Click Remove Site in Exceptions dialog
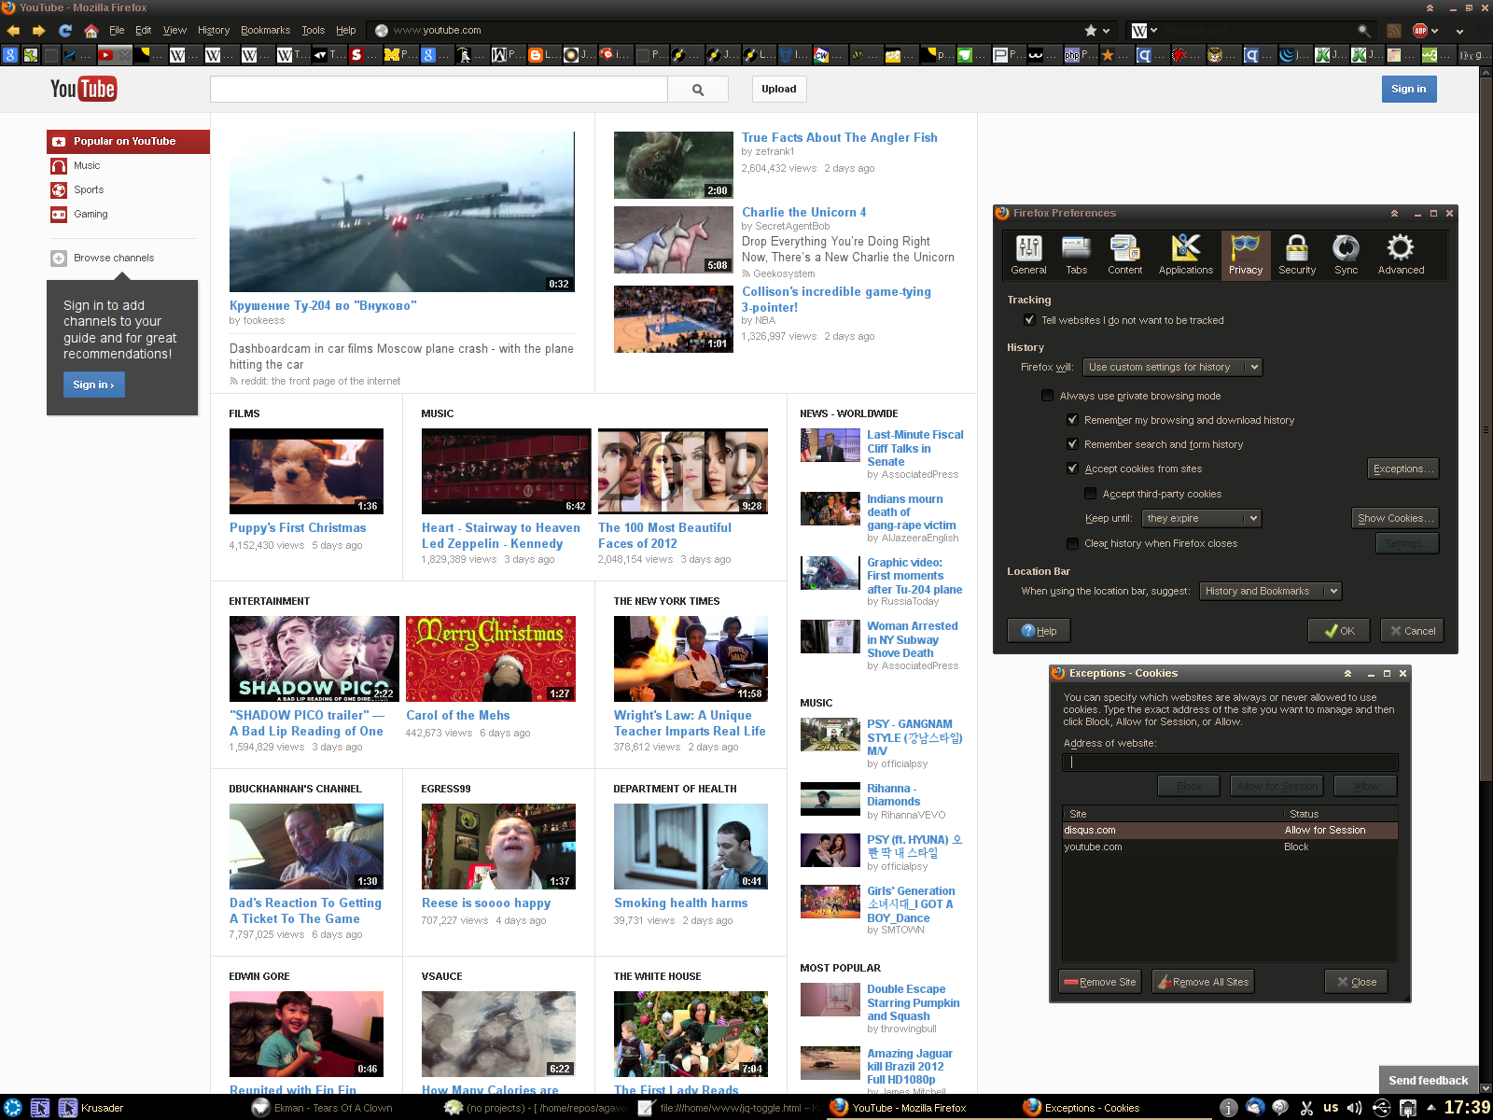Viewport: 1493px width, 1120px height. 1100,982
